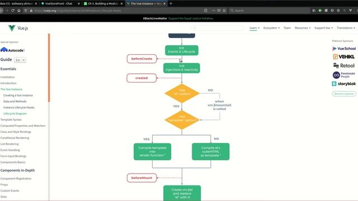Screen dimensions: 358x201
Task: Click the beforeCreate hook in diagram
Action: click(142, 59)
